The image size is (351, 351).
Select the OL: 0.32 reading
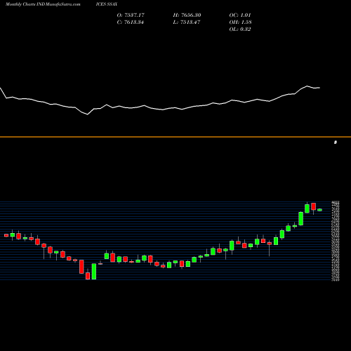tap(240, 29)
